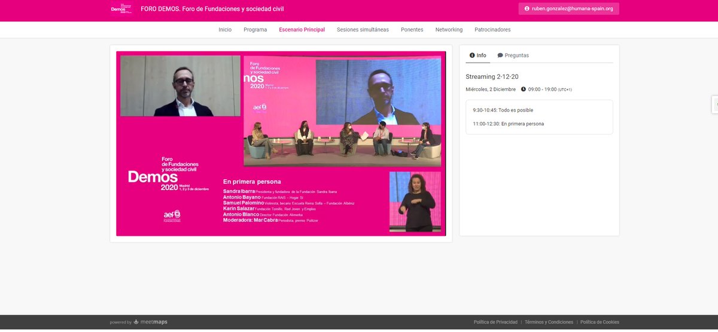This screenshot has width=718, height=332.
Task: Open the Programa menu item
Action: point(255,29)
